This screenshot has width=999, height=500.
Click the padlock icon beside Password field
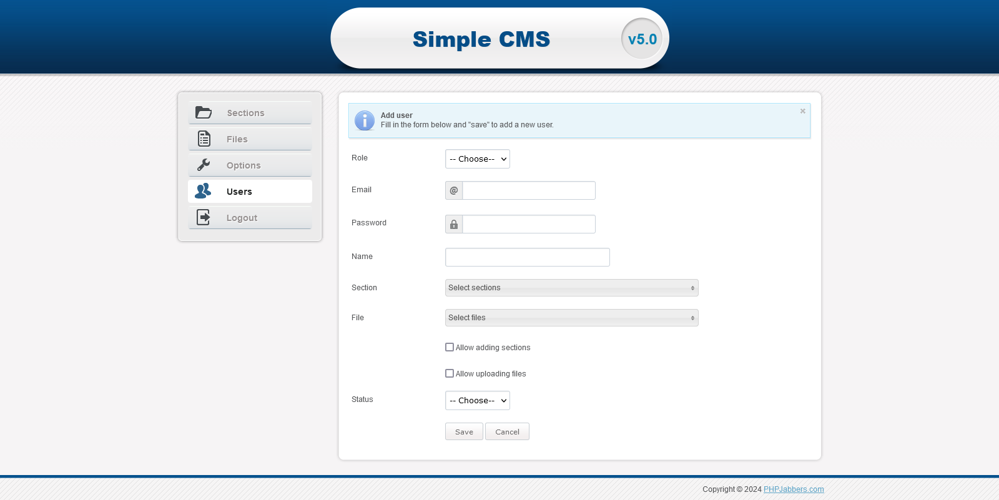[x=454, y=224]
